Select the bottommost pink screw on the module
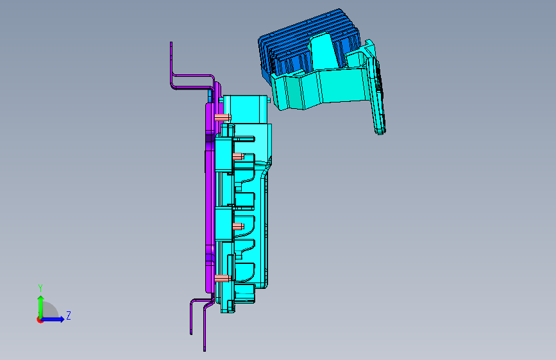 coord(223,278)
